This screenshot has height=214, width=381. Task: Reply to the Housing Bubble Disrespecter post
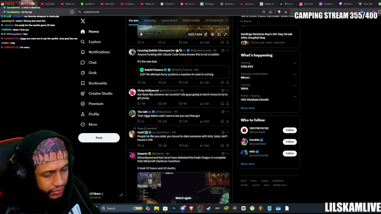[x=141, y=82]
